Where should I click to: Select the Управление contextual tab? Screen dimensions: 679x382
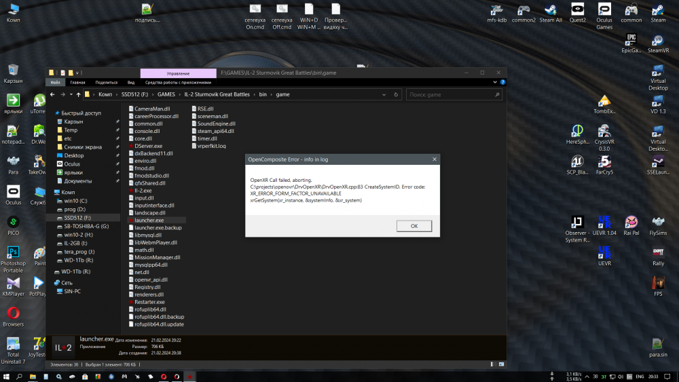(x=178, y=73)
